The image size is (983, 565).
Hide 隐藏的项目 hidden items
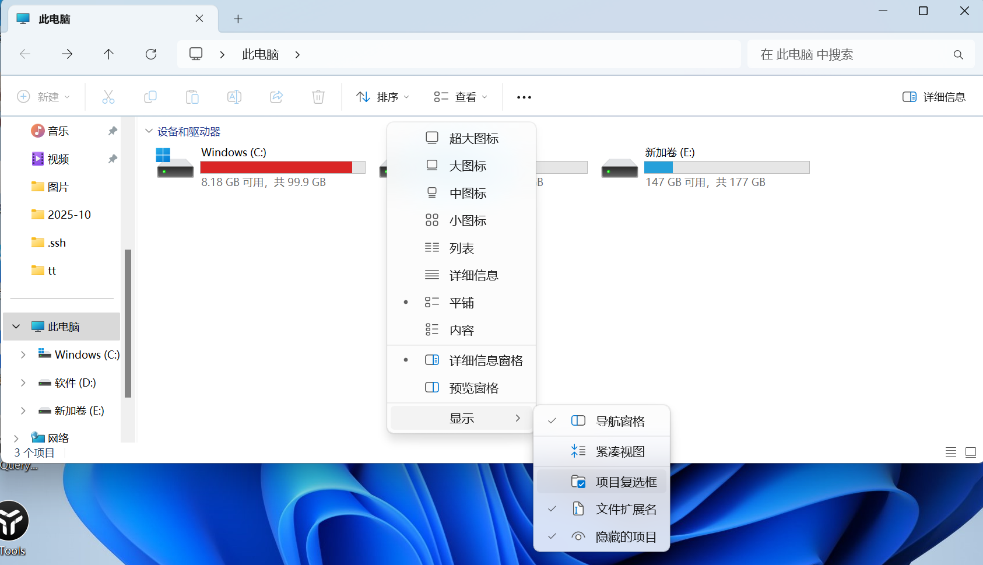pos(625,536)
